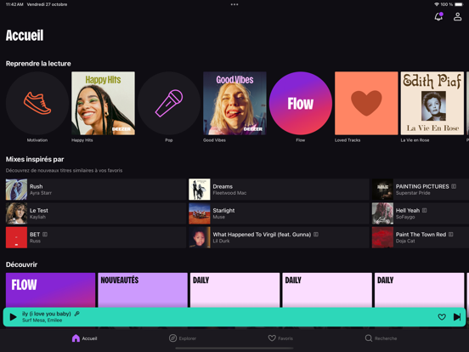Open Good Vibes playlist cover
469x352 pixels.
[234, 103]
